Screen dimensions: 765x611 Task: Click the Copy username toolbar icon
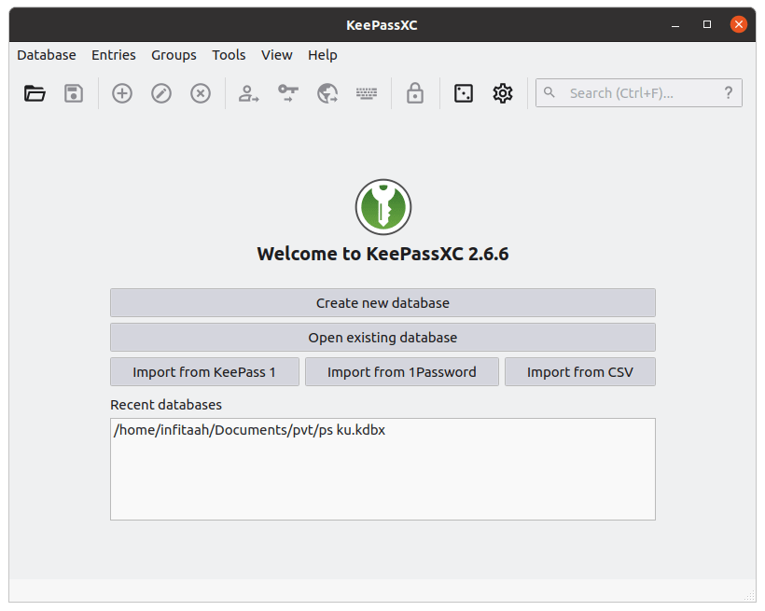click(249, 93)
